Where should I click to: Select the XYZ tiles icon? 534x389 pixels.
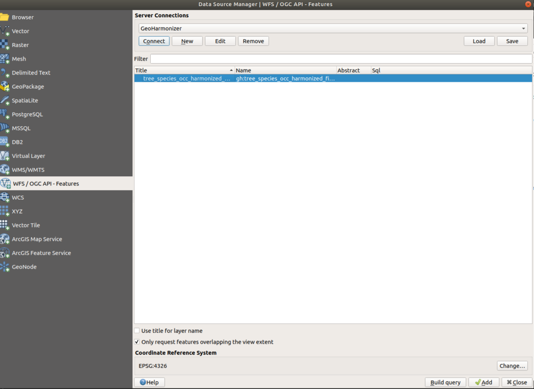[x=4, y=211]
